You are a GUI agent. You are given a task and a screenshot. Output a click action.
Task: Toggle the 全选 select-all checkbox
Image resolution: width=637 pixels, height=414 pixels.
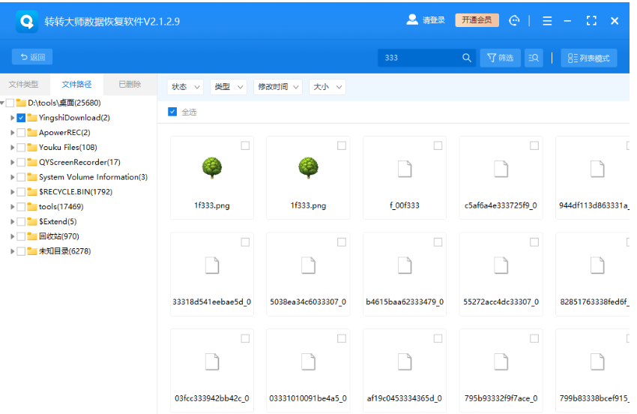tap(172, 112)
